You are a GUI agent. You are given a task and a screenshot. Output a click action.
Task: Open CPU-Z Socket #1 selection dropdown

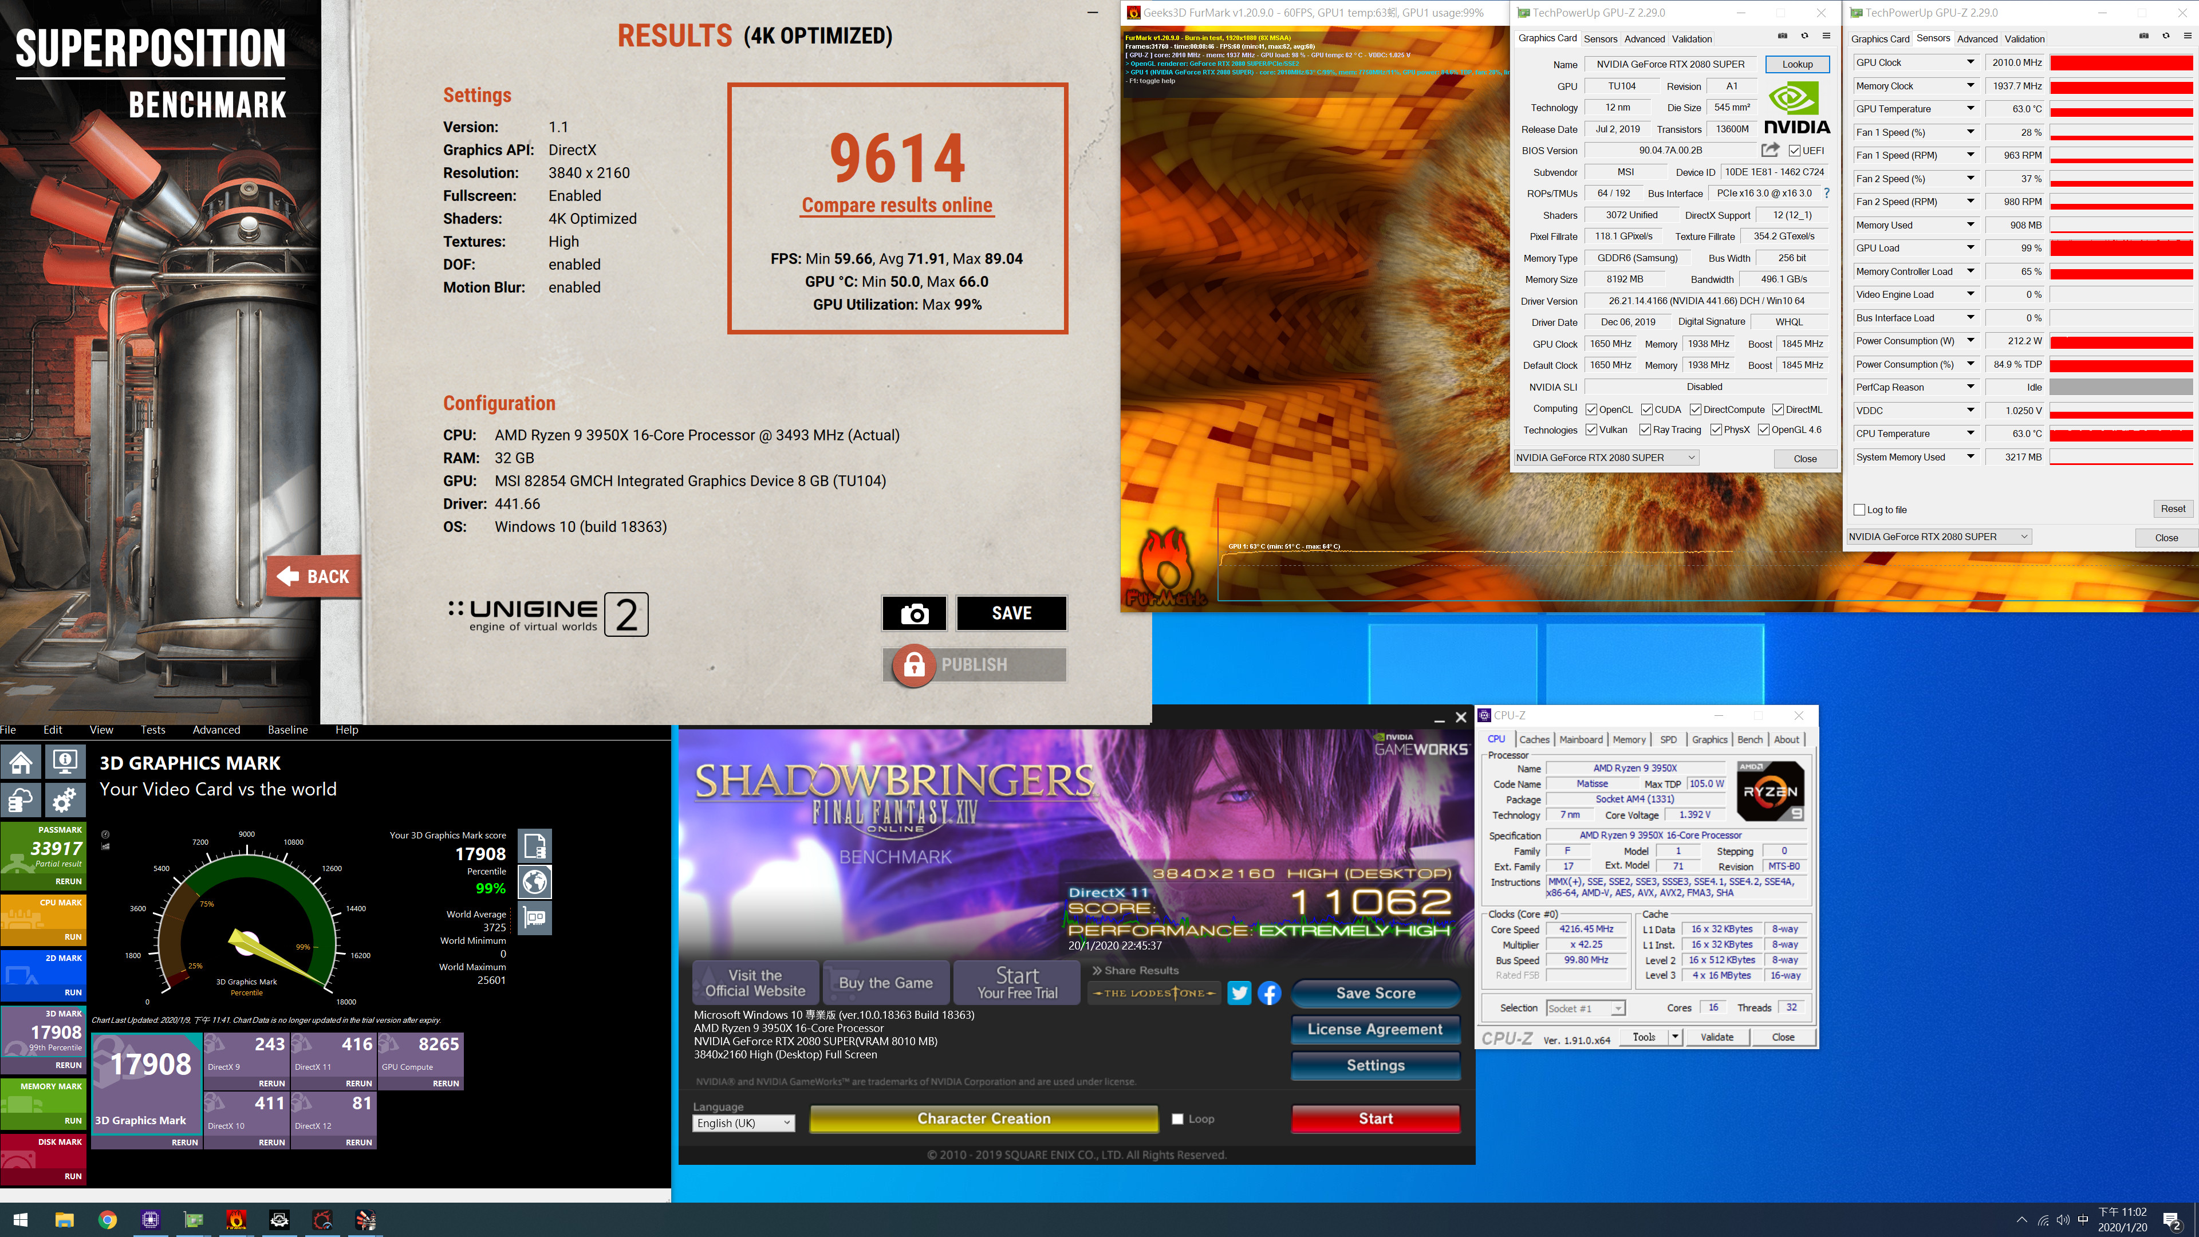[1586, 1008]
